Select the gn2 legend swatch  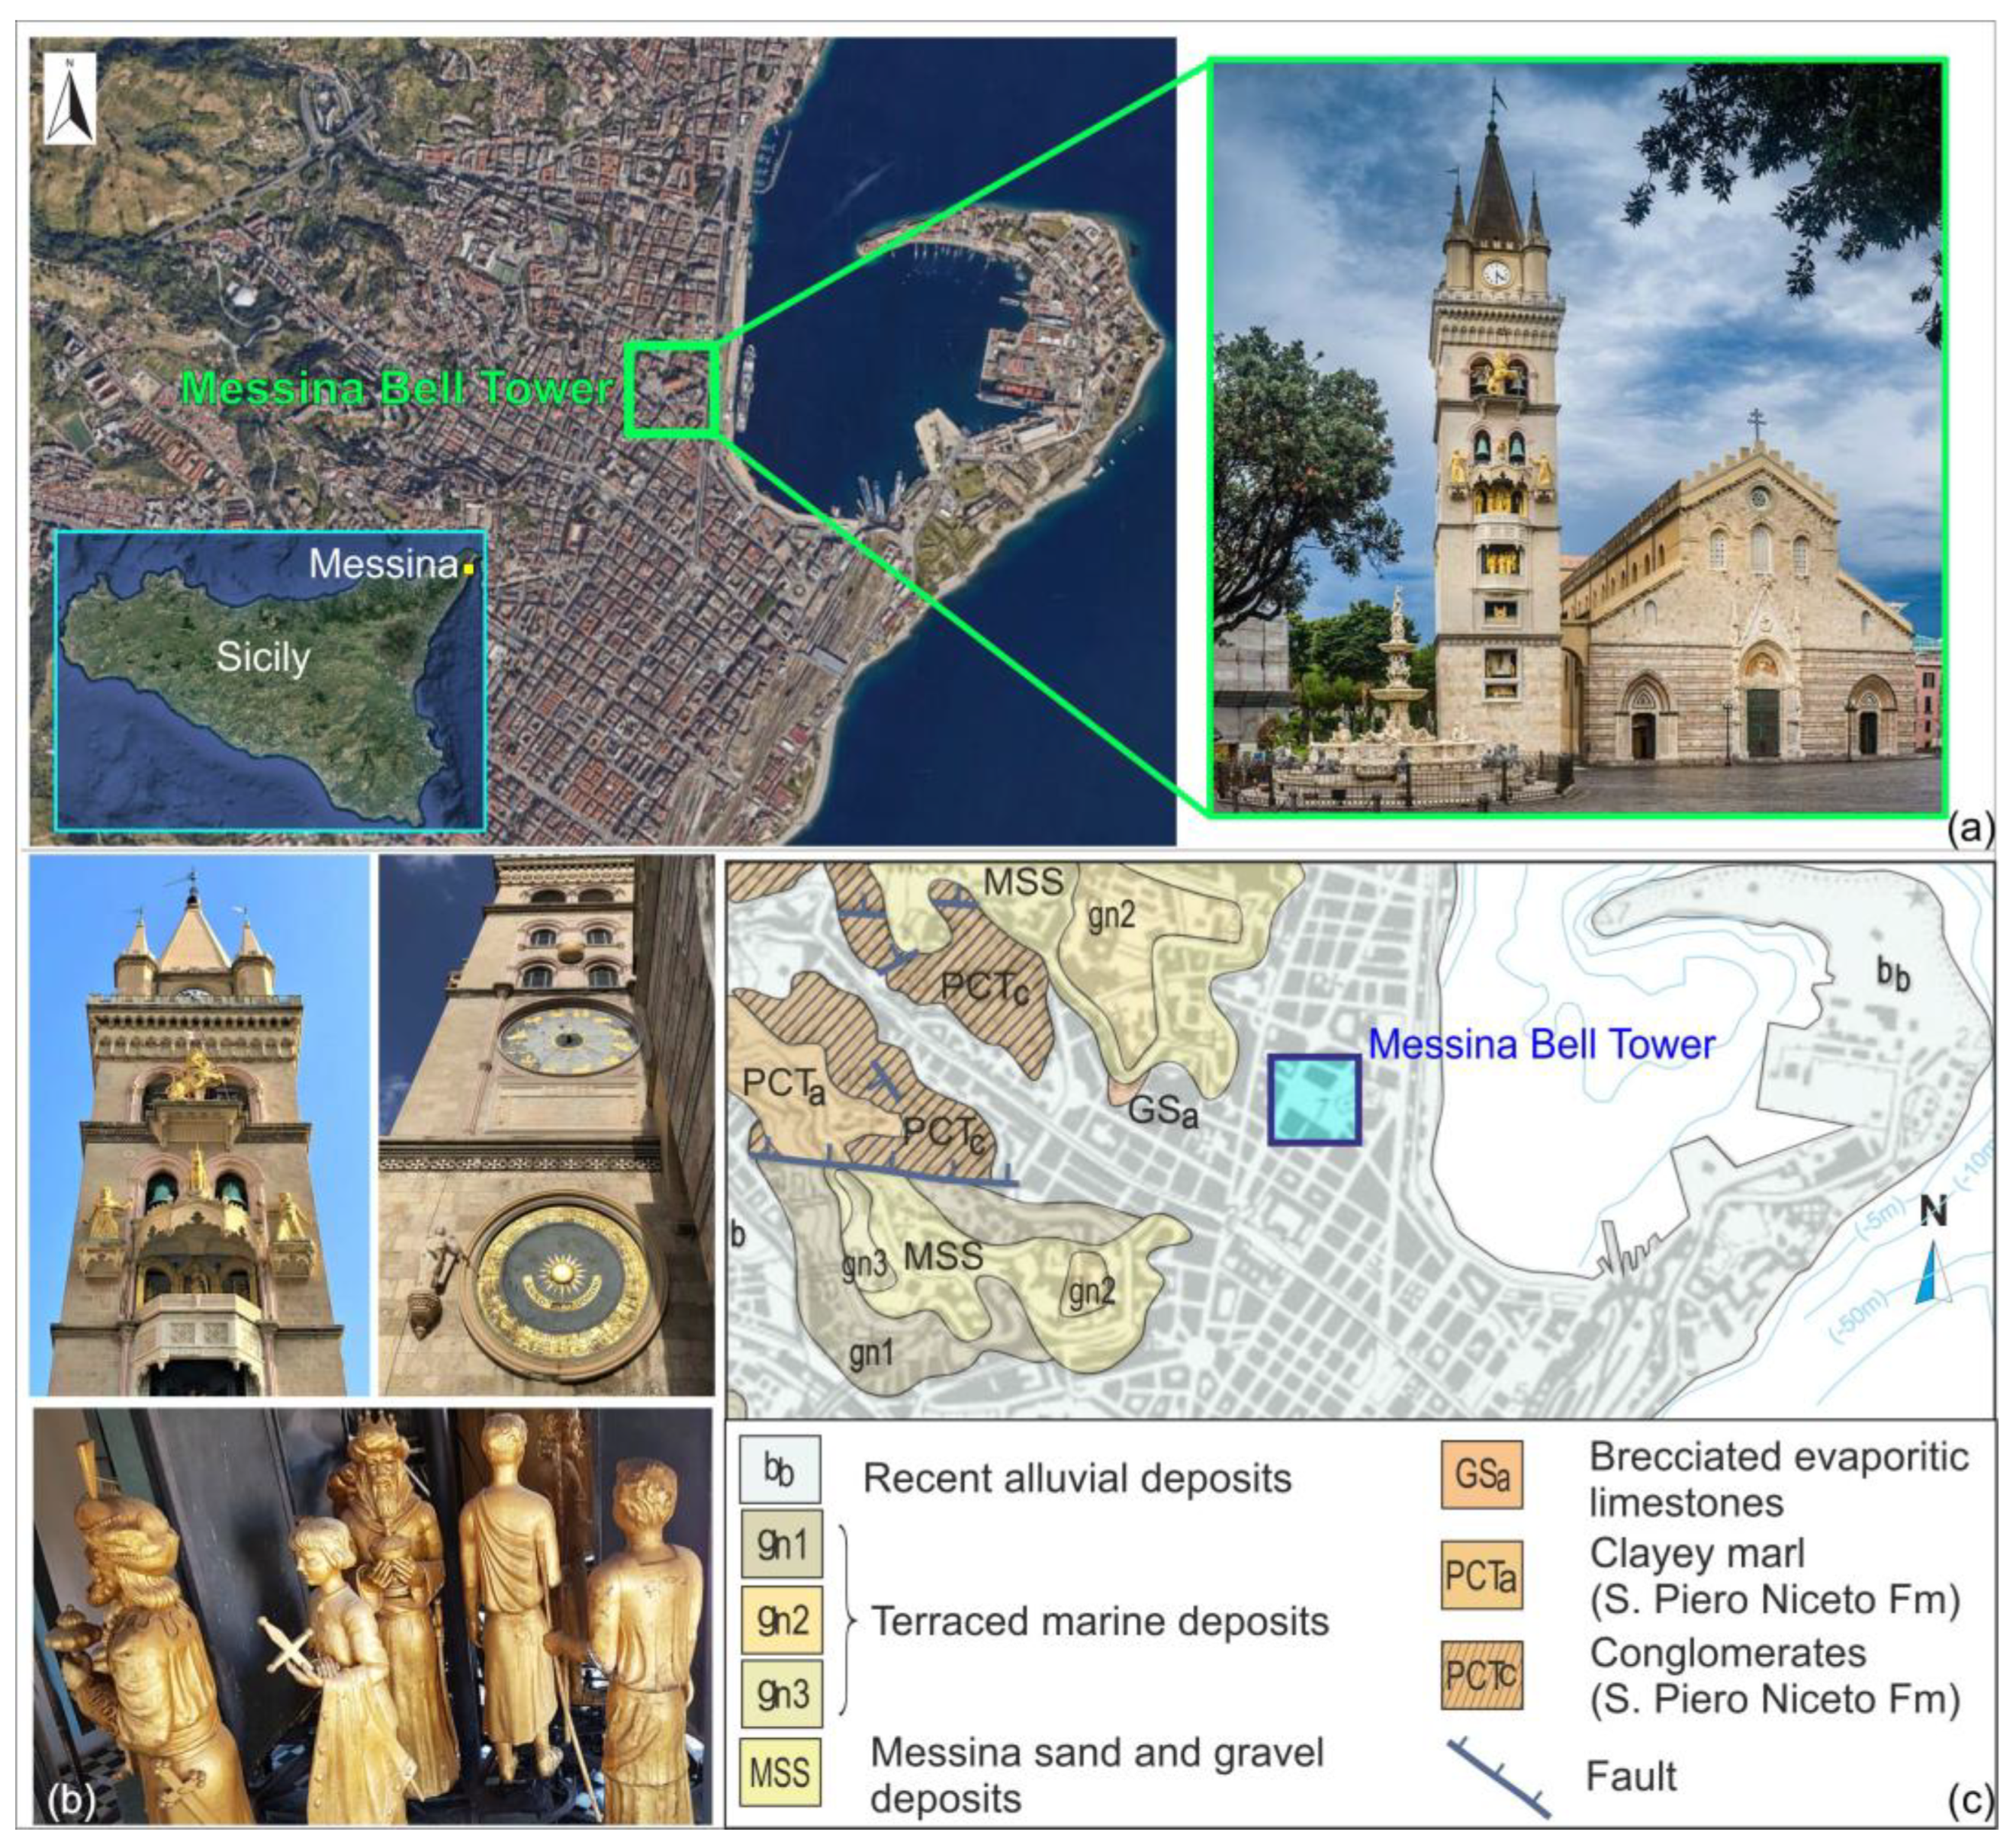click(780, 1620)
